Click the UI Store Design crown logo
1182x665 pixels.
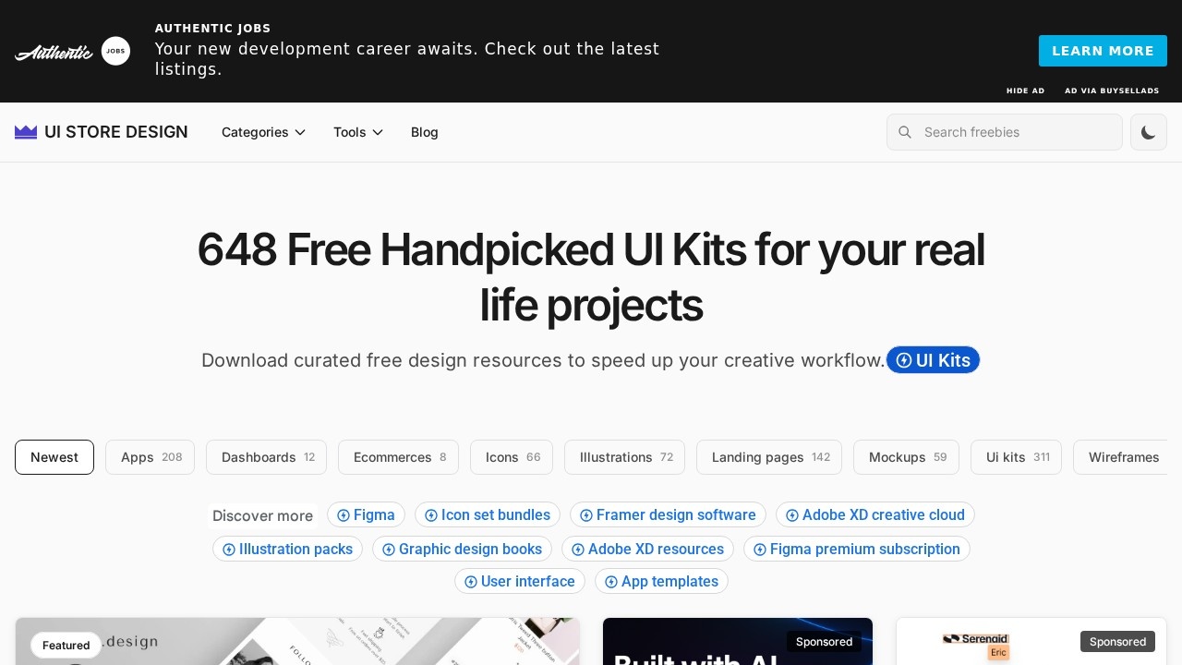tap(26, 132)
